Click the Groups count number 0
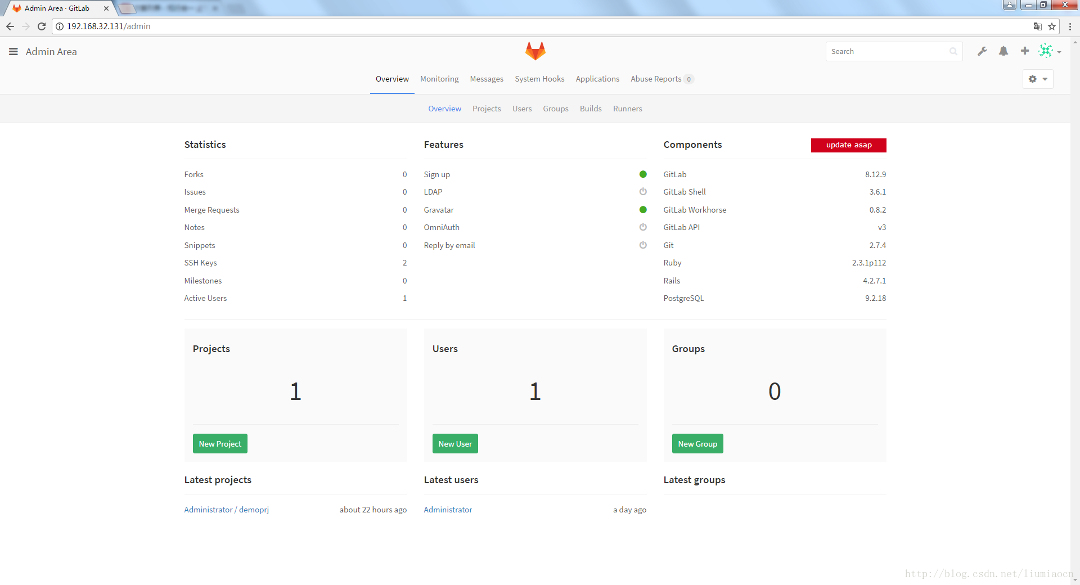This screenshot has width=1080, height=585. click(775, 391)
